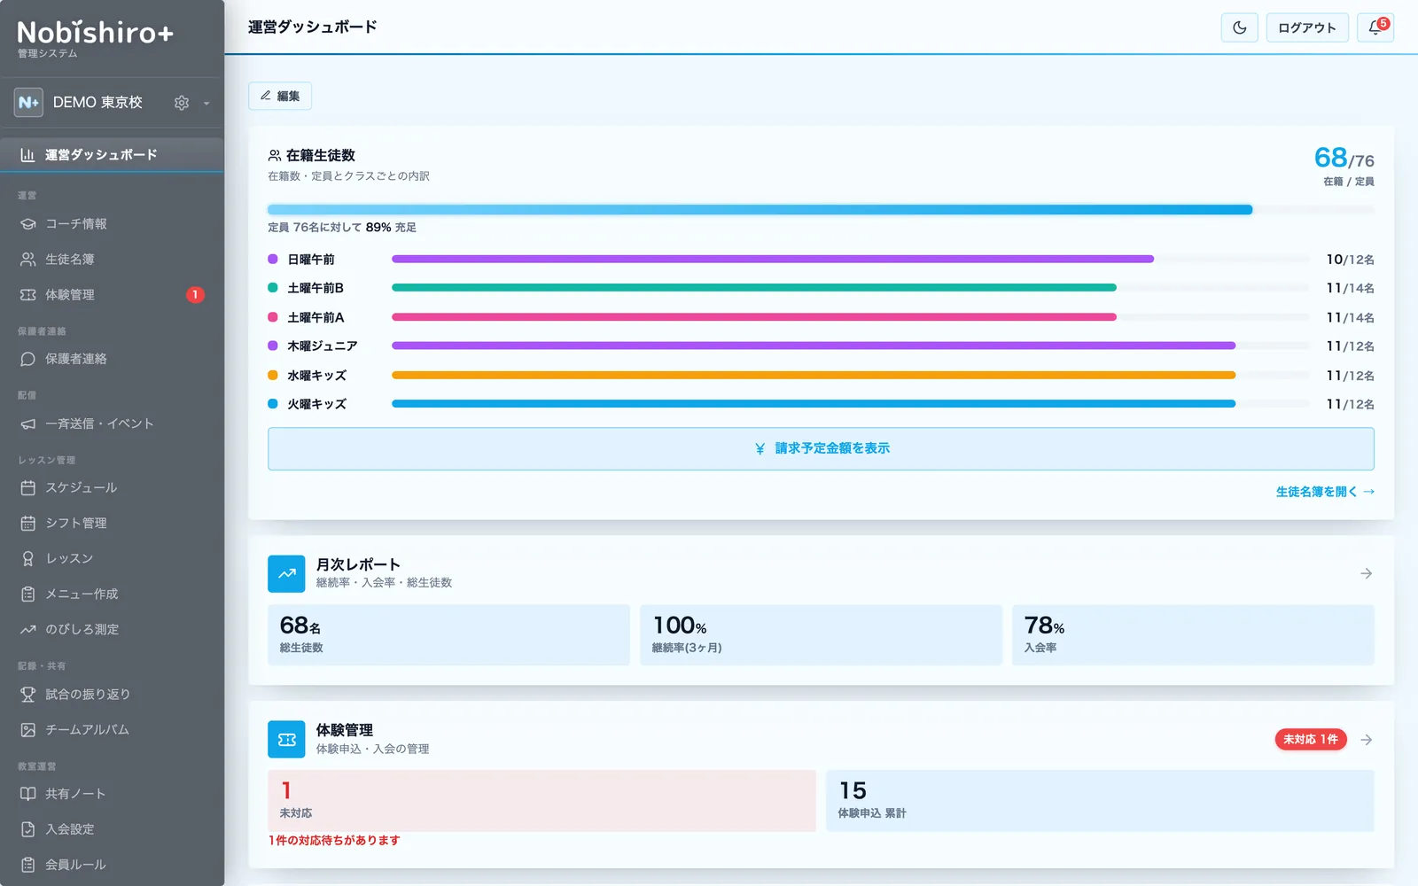Click the 土曜午前B teal color dot

click(x=273, y=288)
